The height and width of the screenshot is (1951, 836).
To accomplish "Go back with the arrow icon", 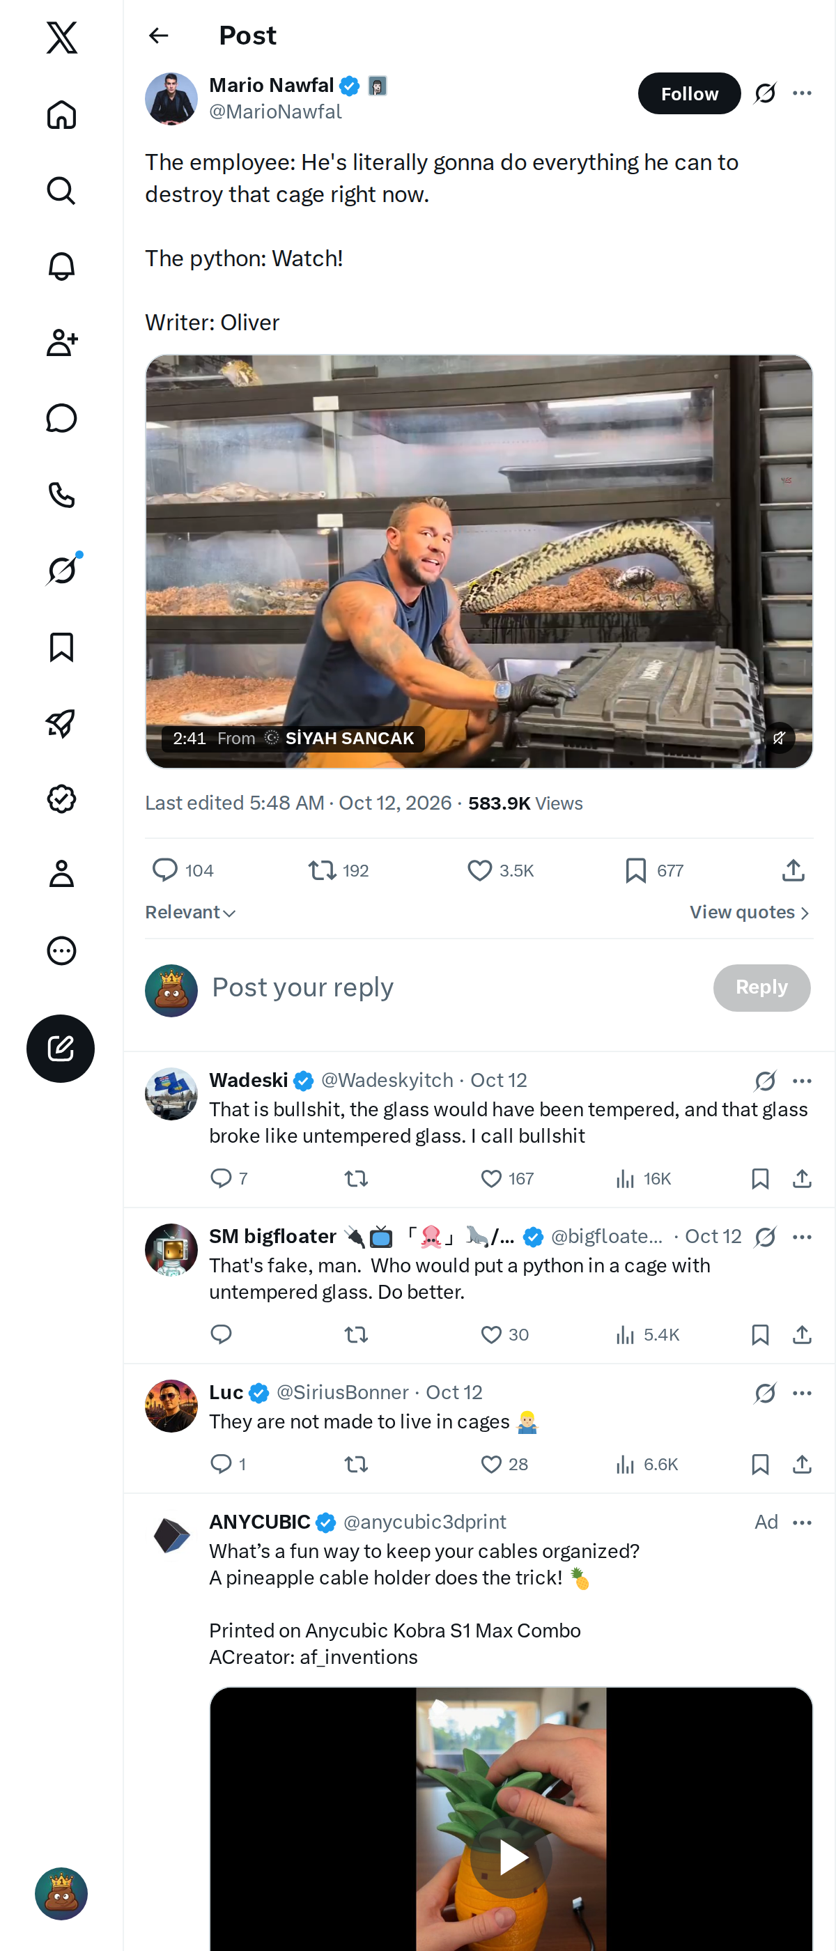I will [158, 36].
